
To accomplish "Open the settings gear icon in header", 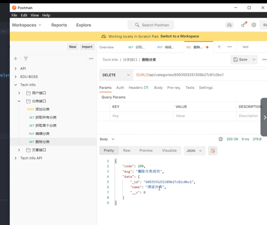I will (254, 25).
